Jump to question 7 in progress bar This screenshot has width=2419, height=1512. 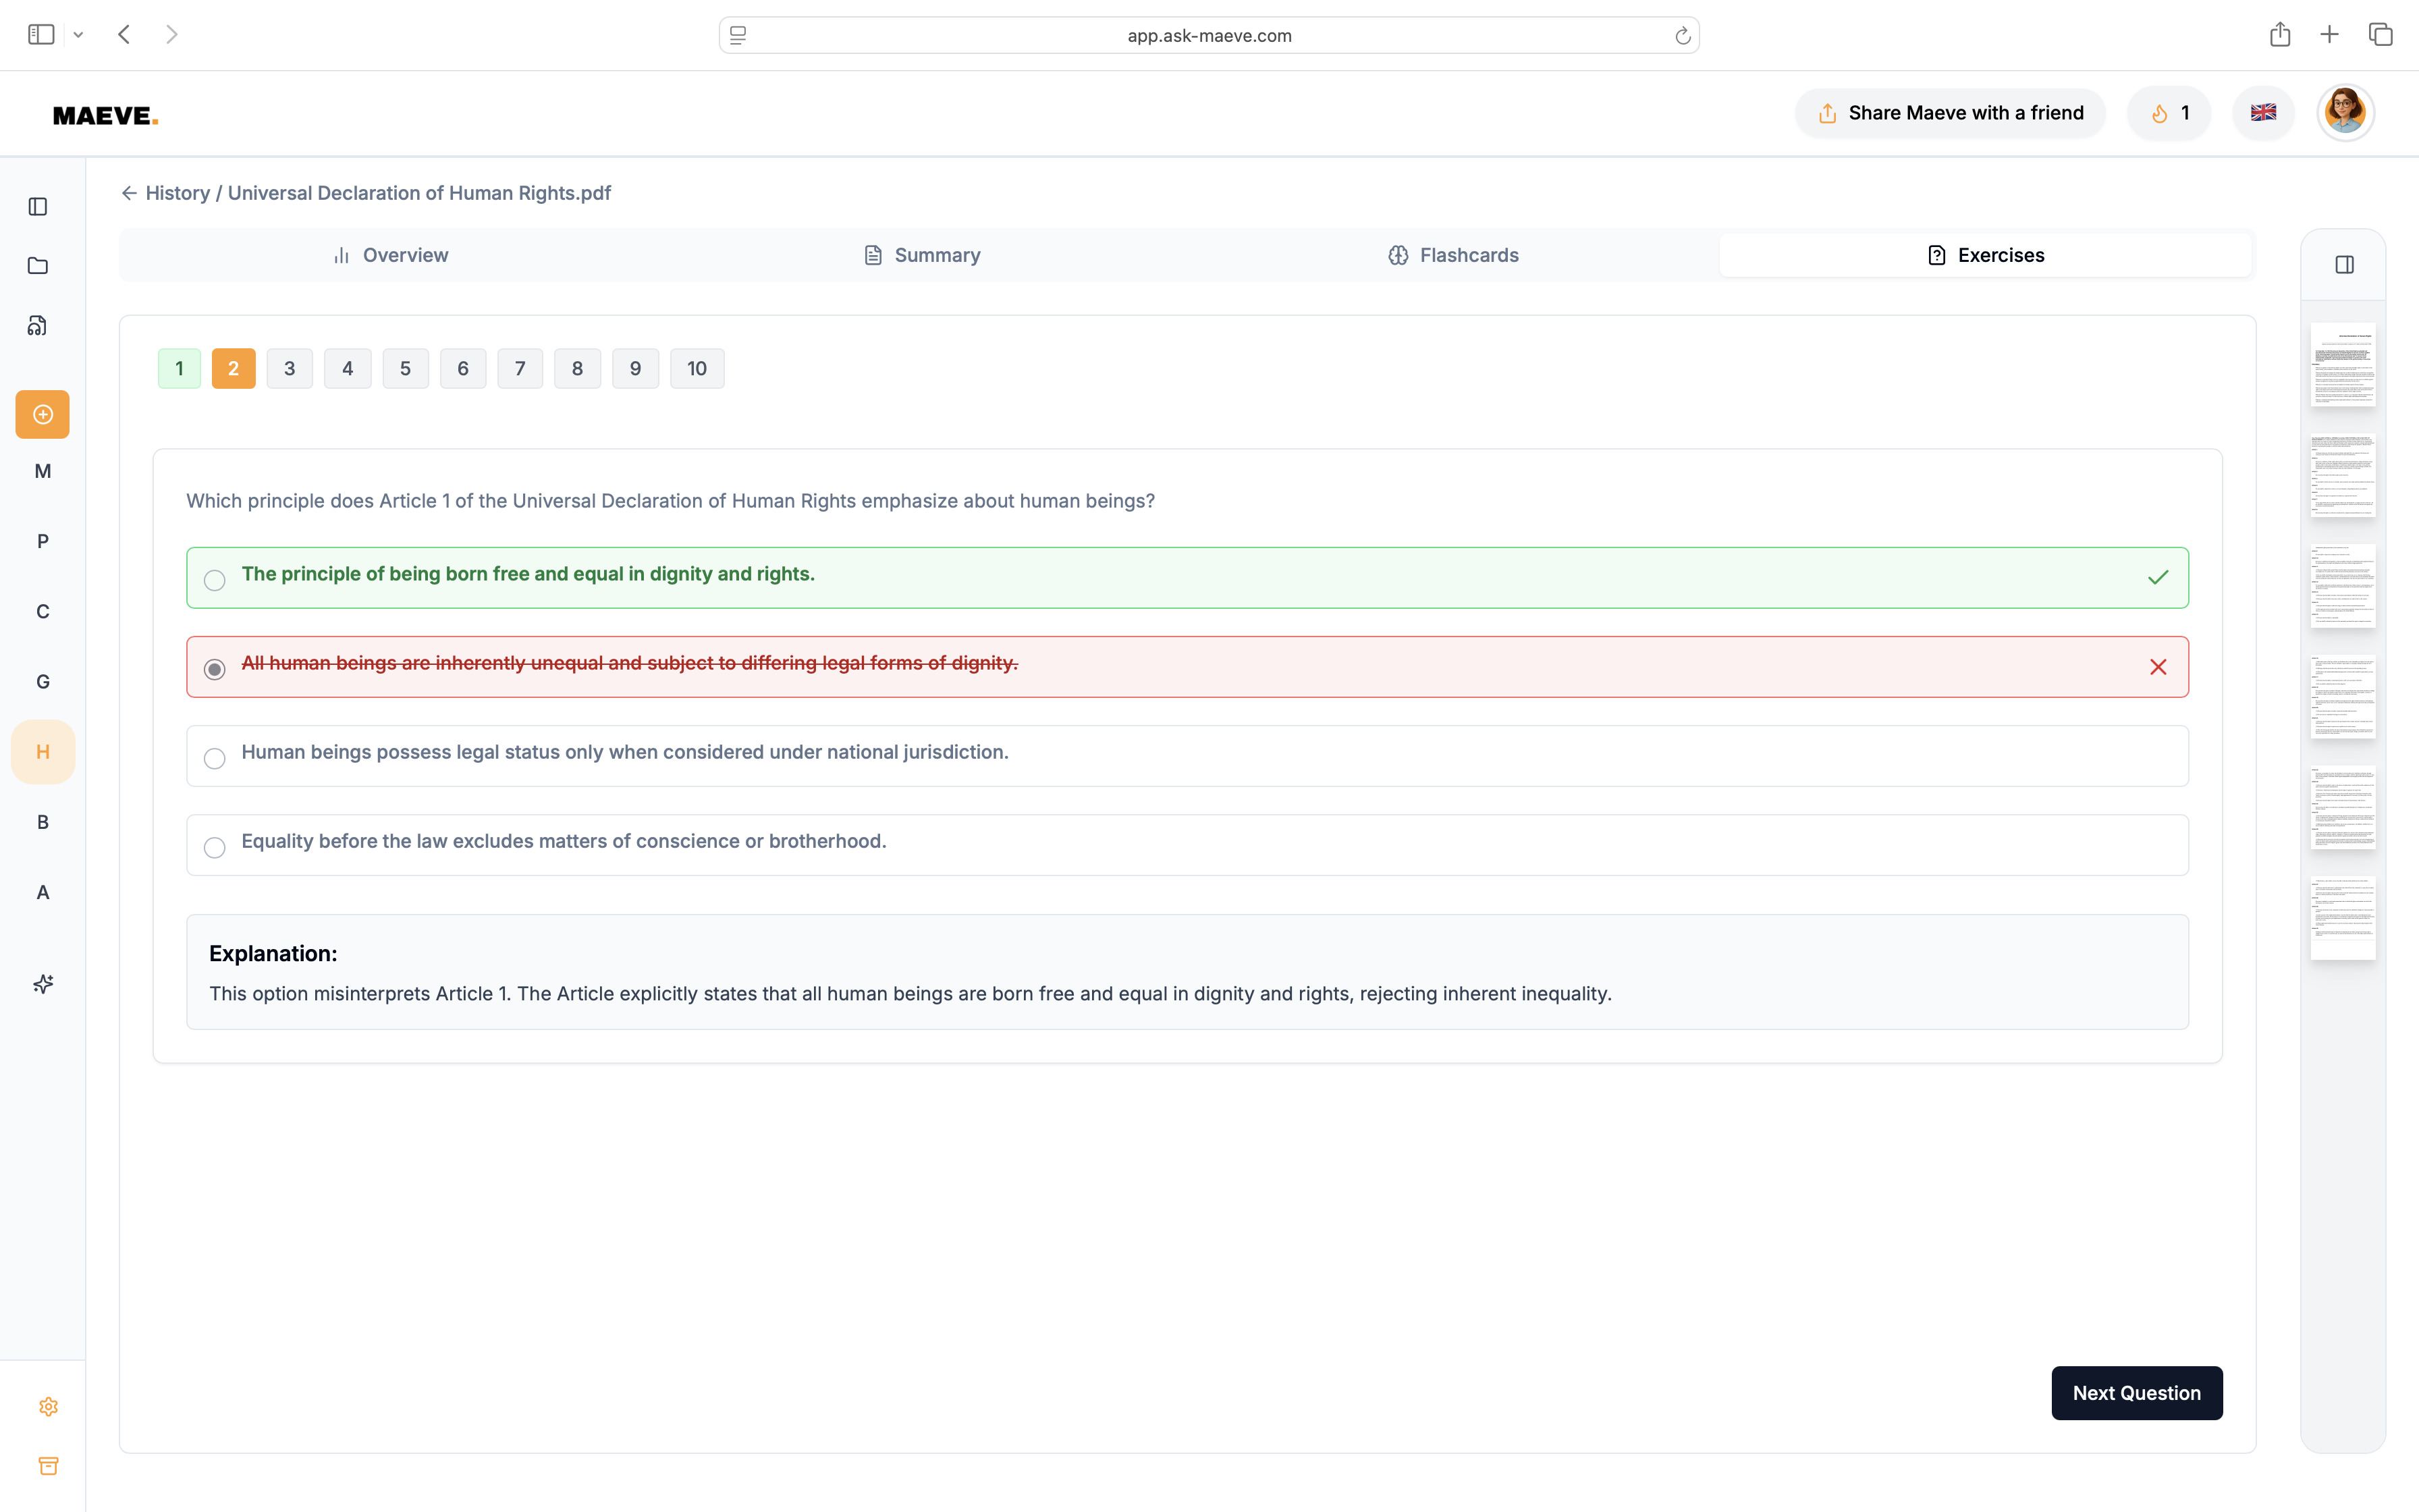520,369
